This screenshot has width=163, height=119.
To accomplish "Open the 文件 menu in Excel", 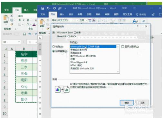I will [6, 10].
